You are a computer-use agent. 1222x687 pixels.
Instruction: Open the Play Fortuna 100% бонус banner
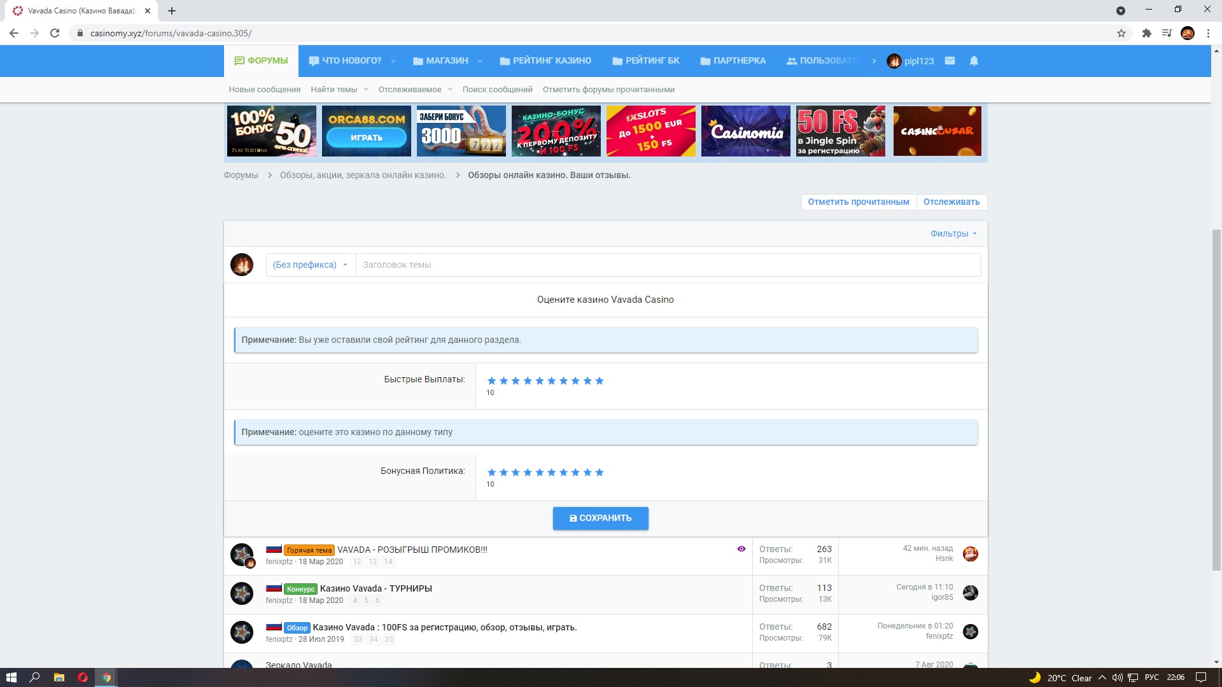click(272, 131)
